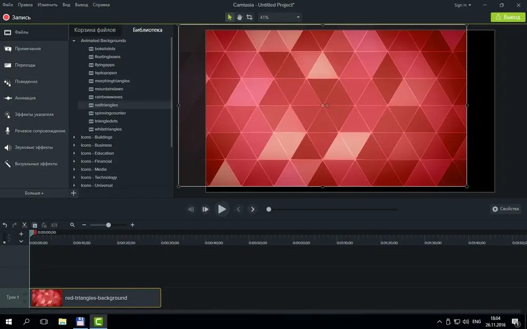Open the Вид menu
The image size is (527, 329).
66,5
